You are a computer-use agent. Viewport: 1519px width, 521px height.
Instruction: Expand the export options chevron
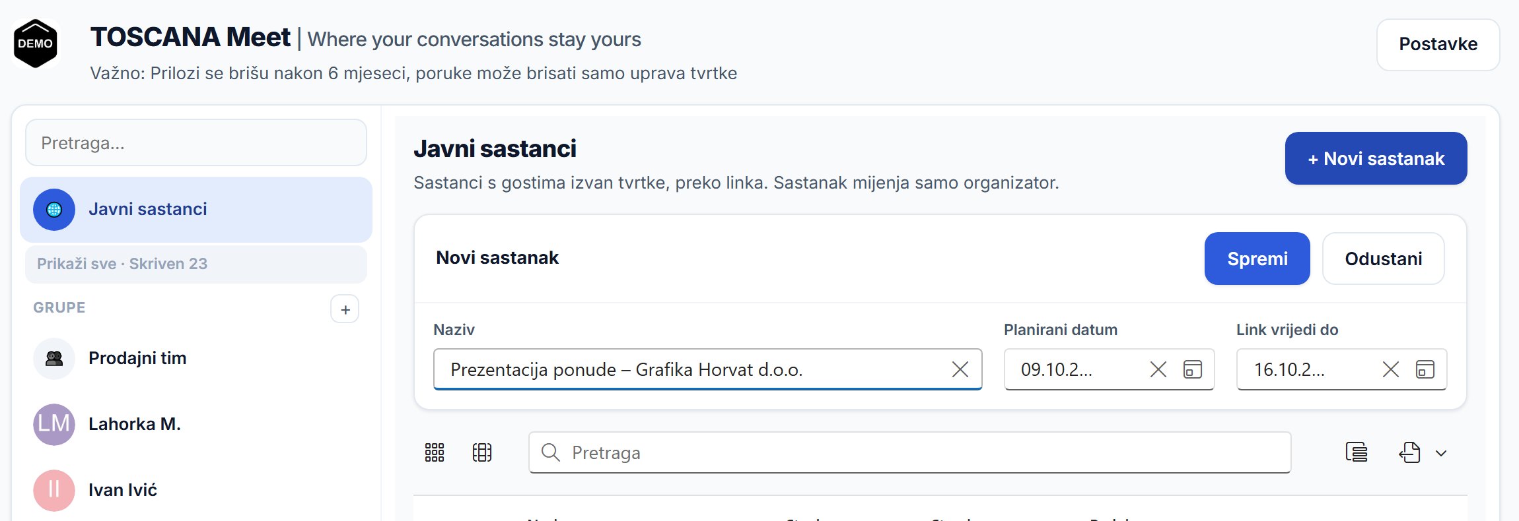(1441, 453)
